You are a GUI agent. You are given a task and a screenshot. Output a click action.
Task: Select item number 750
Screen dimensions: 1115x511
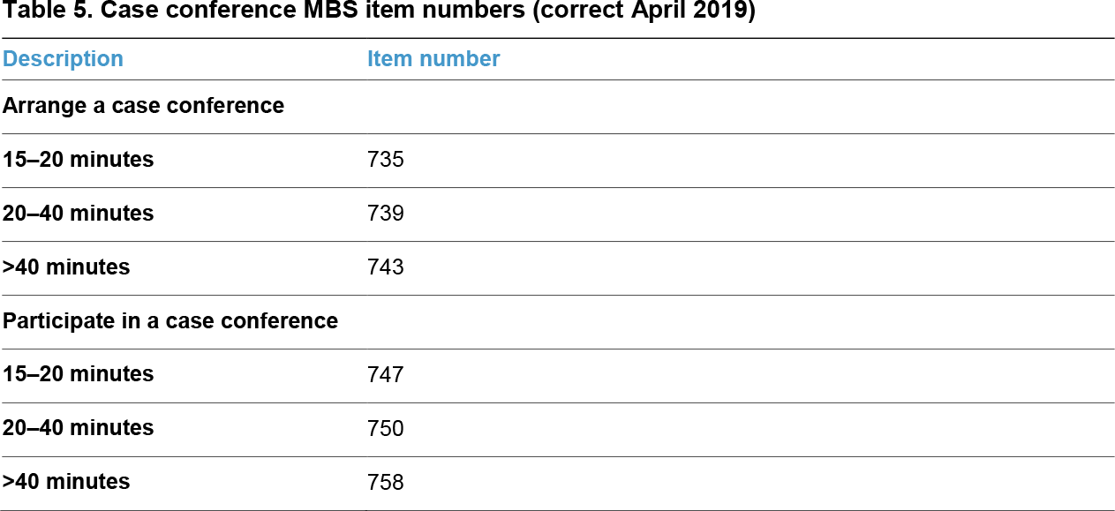[386, 429]
